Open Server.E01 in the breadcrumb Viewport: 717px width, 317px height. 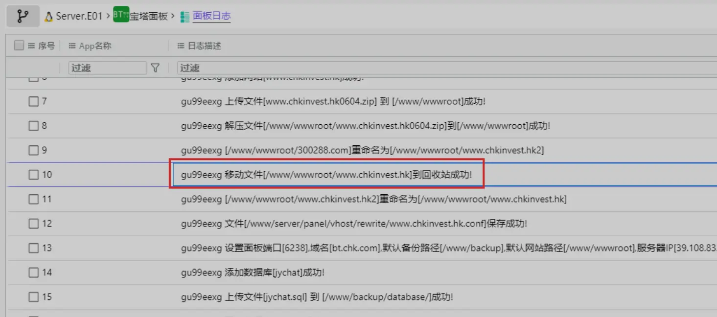79,17
